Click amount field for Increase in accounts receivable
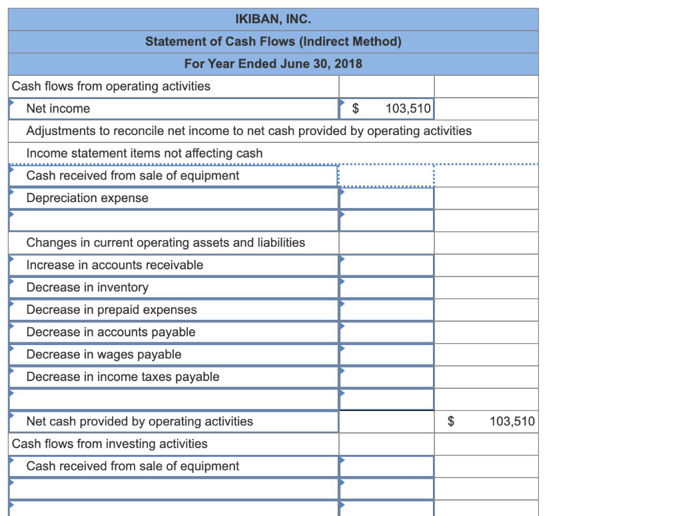The height and width of the screenshot is (516, 682). pyautogui.click(x=386, y=265)
